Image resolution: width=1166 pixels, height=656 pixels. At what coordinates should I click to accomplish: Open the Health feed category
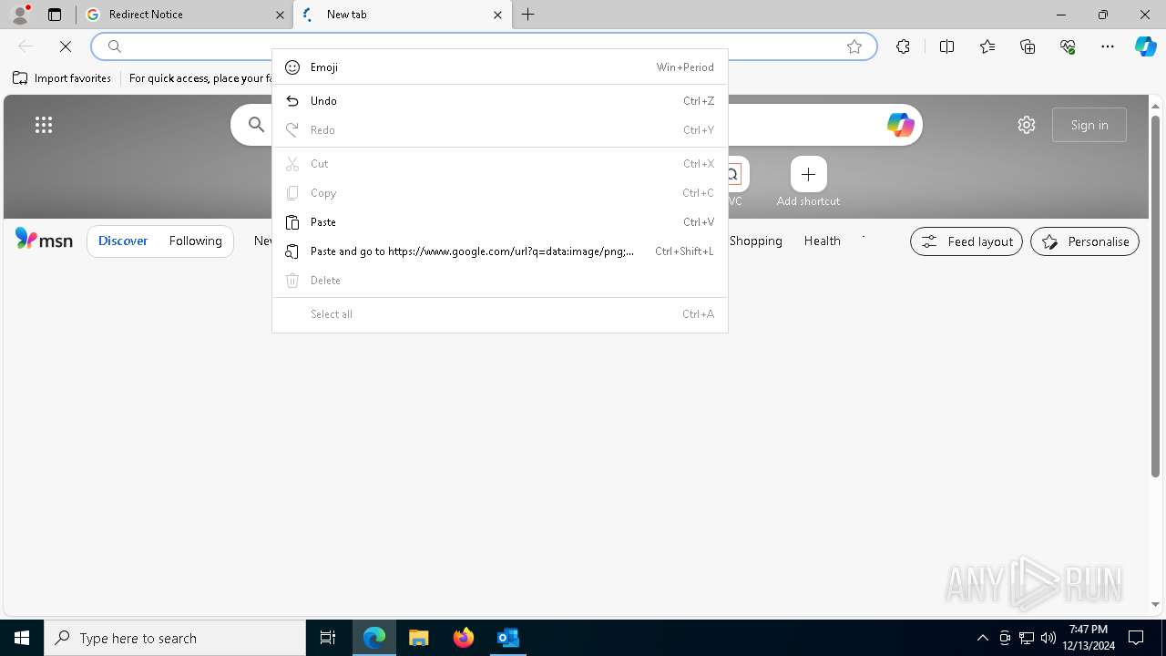[822, 241]
